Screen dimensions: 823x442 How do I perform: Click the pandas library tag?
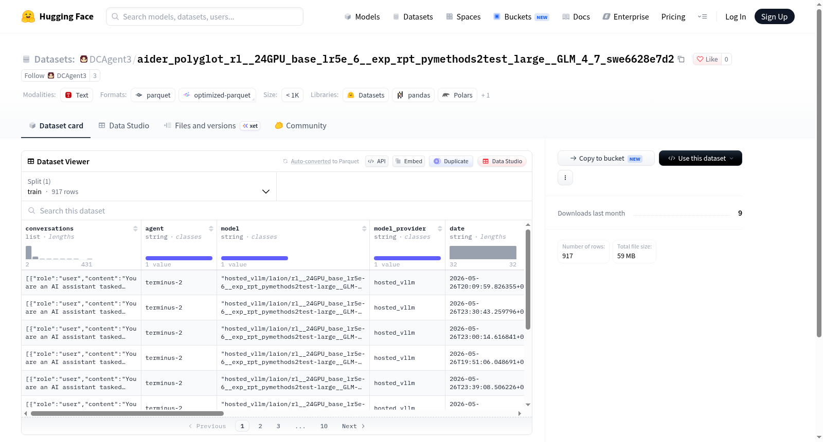coord(414,95)
